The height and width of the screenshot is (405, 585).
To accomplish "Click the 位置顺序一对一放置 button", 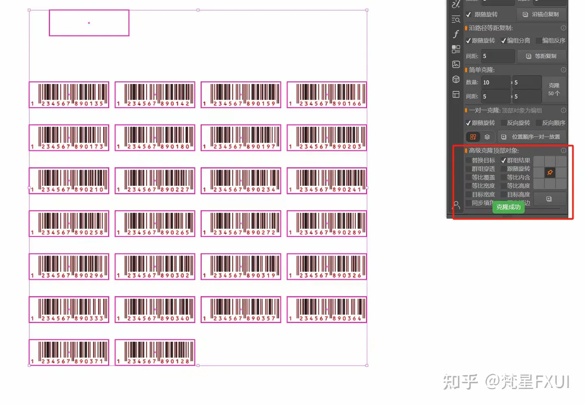I will tap(532, 137).
